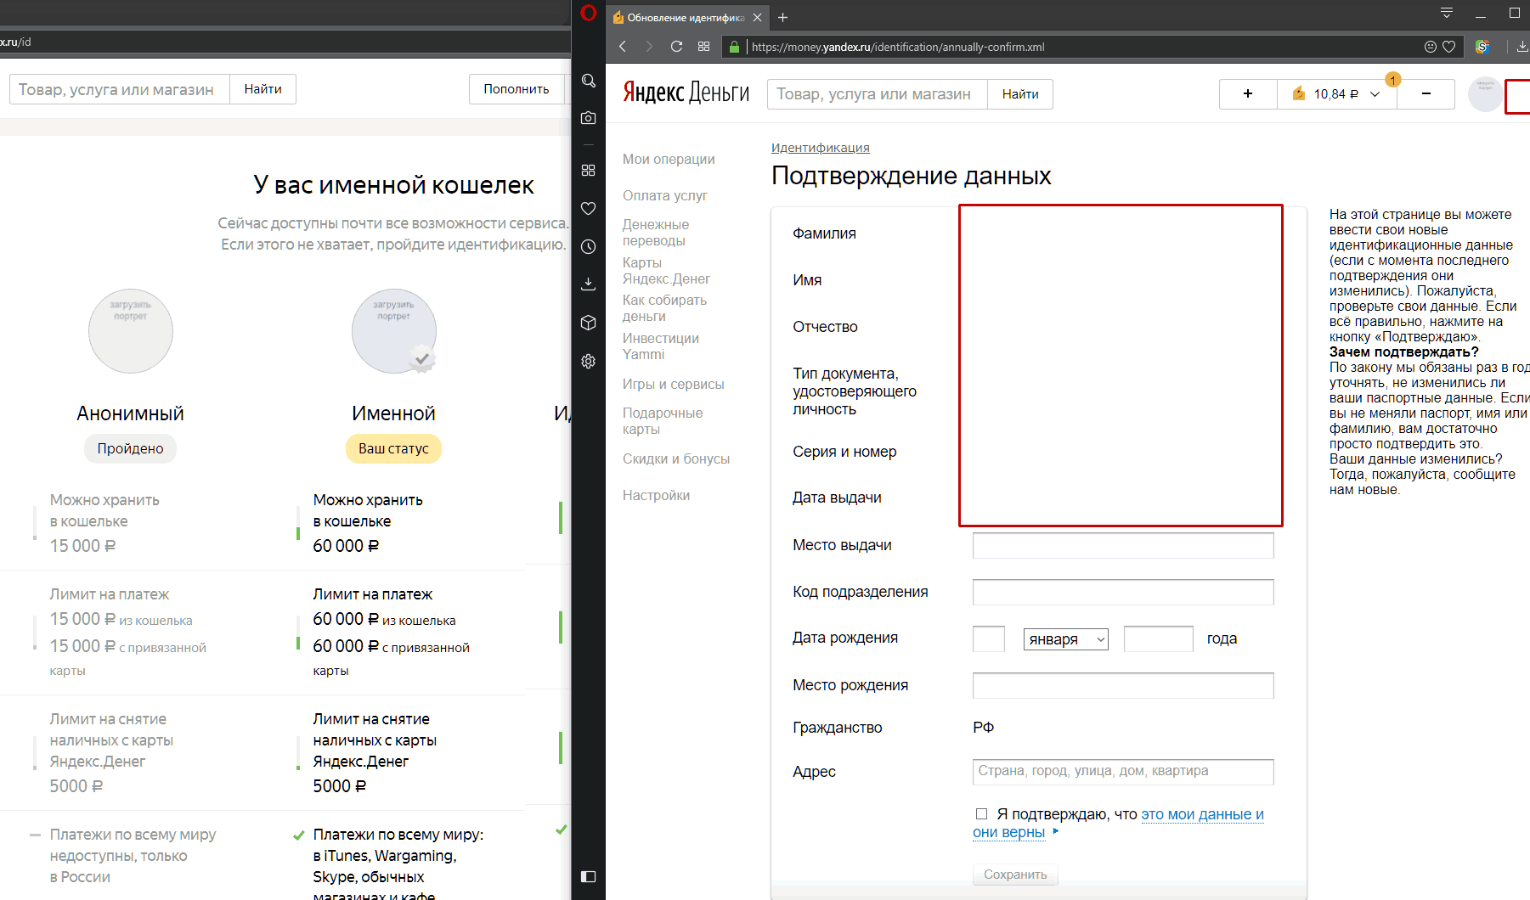The height and width of the screenshot is (900, 1530).
Task: Go back to the previous page
Action: (623, 47)
